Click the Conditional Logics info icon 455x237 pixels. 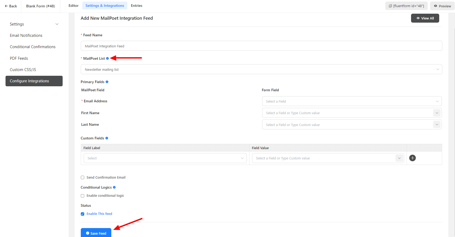pyautogui.click(x=114, y=187)
